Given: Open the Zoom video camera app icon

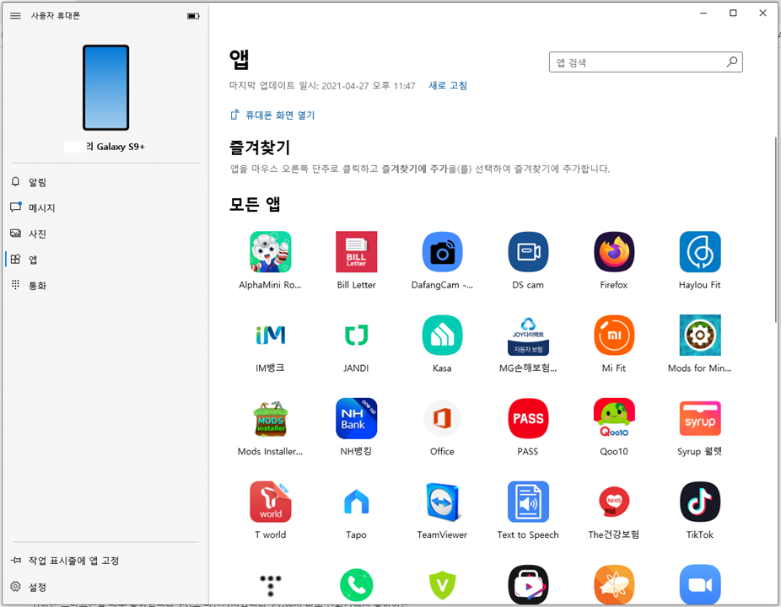Looking at the screenshot, I should (700, 584).
